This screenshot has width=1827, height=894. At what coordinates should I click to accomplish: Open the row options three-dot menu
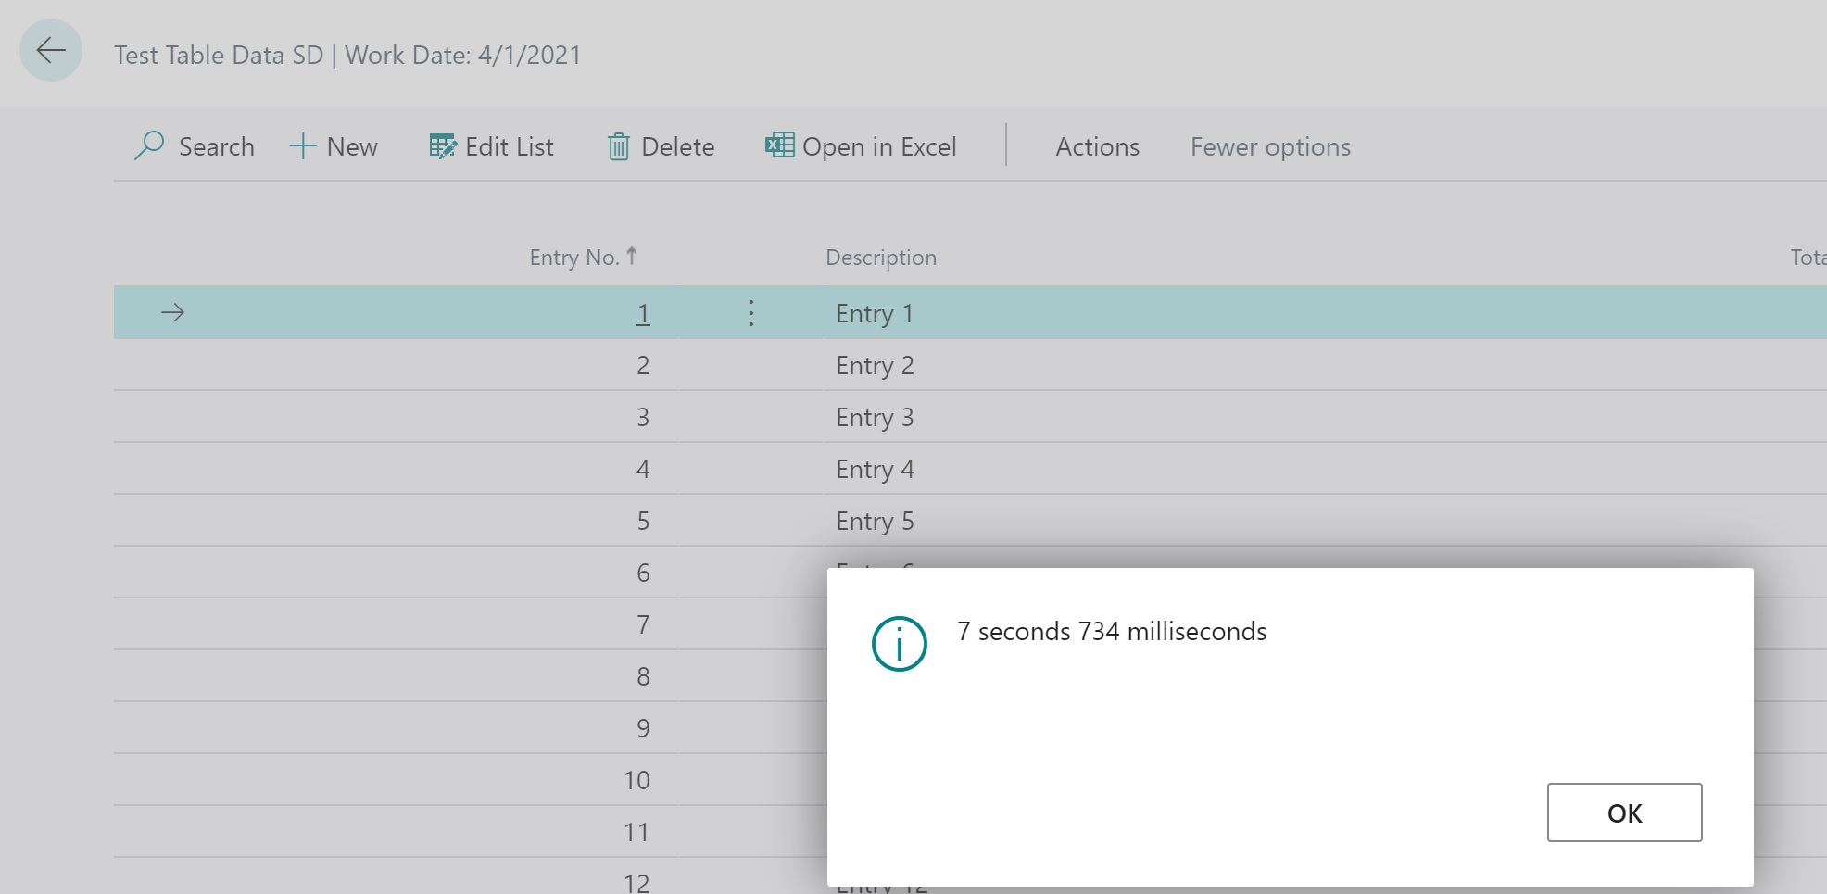point(751,313)
